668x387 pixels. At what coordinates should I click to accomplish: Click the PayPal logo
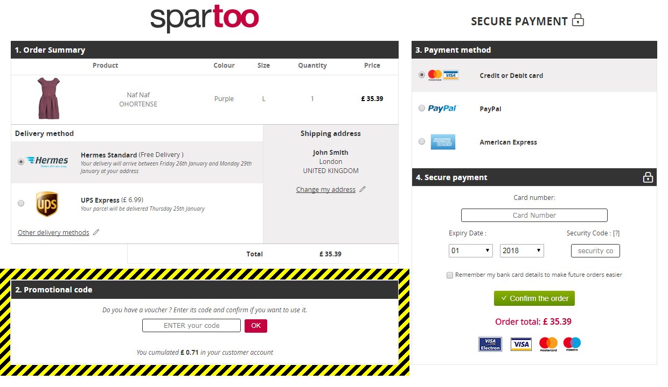pyautogui.click(x=442, y=109)
